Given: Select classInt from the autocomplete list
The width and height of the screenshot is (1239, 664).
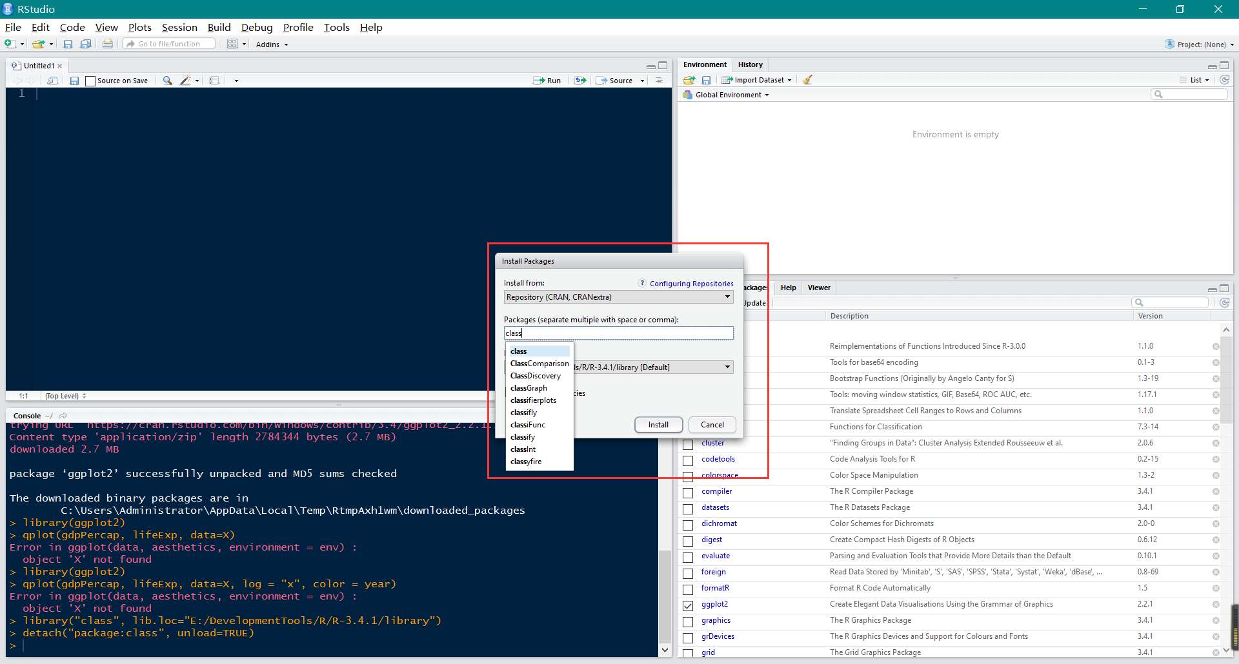Looking at the screenshot, I should pos(523,449).
